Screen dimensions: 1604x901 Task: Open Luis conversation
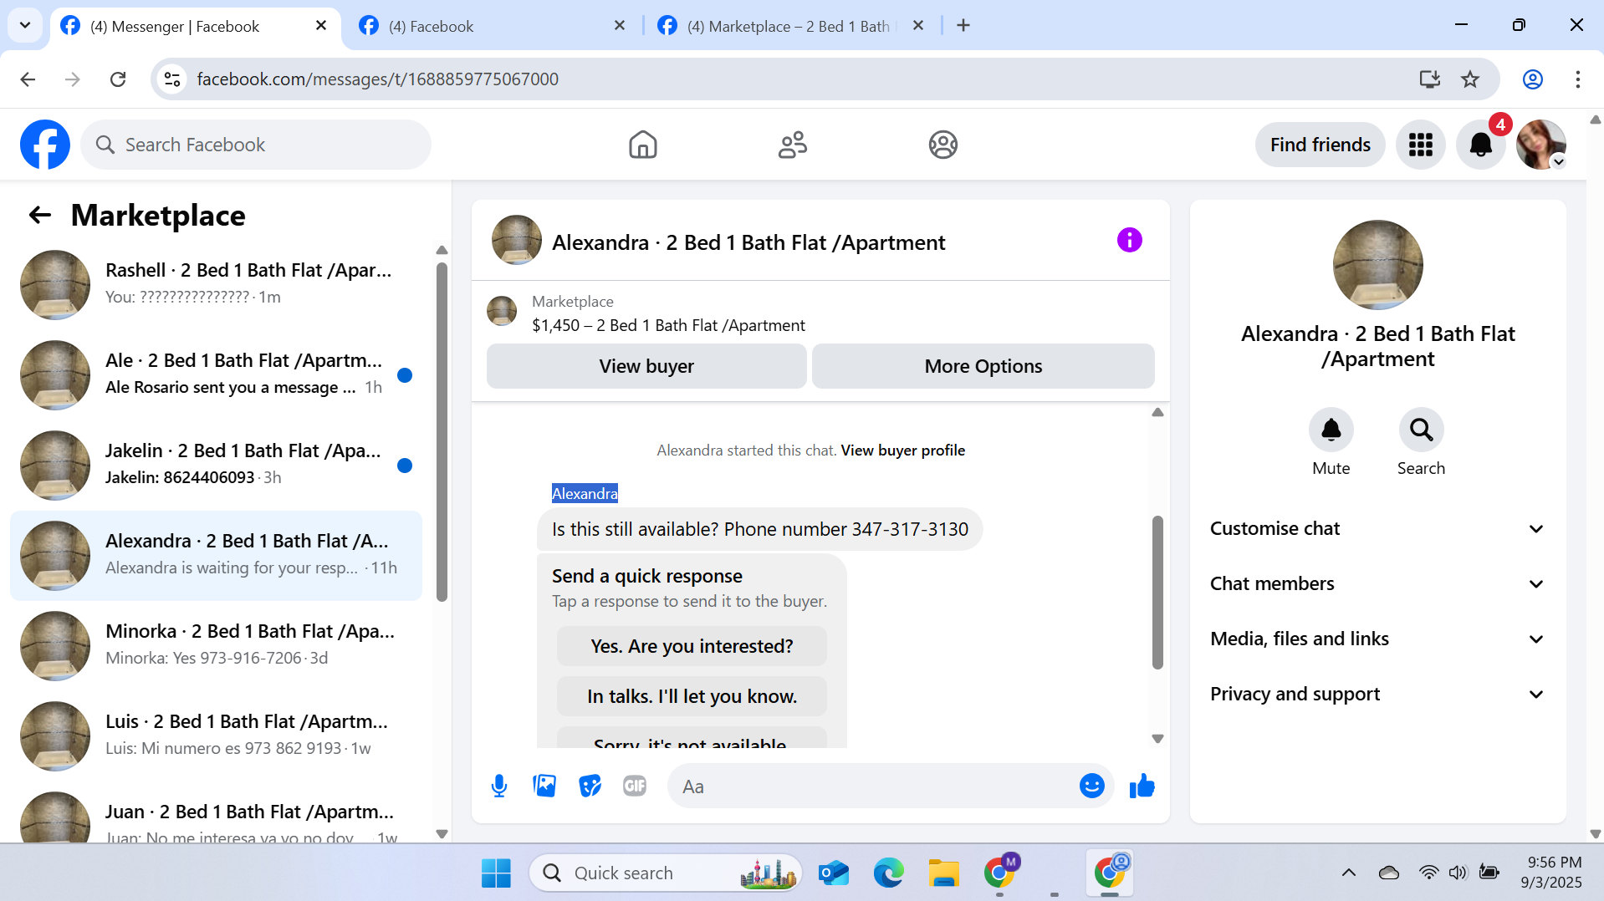click(x=216, y=736)
